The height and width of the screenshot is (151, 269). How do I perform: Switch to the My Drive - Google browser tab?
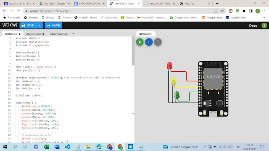click(54, 4)
